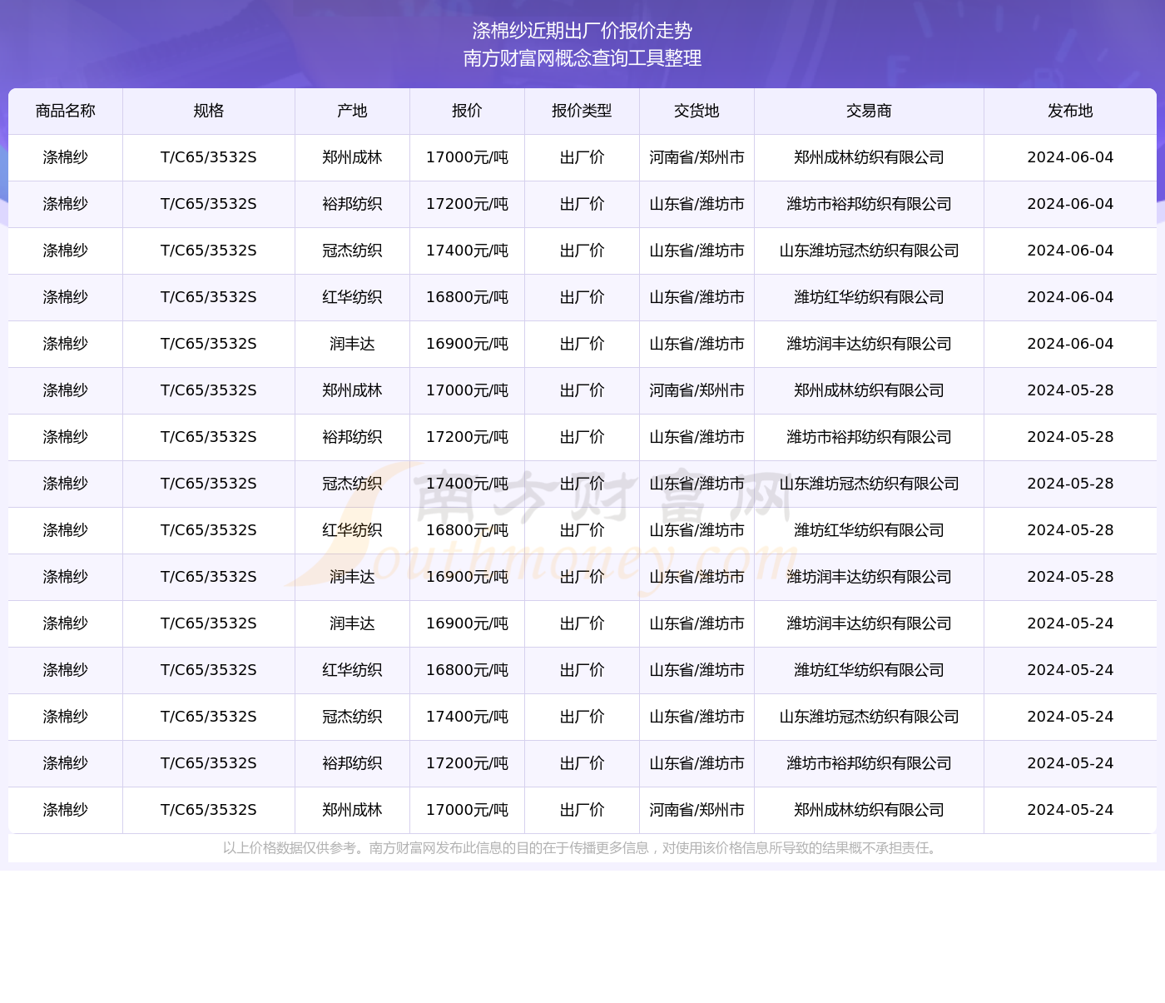Image resolution: width=1165 pixels, height=1003 pixels.
Task: Click the 产地 column header
Action: pos(352,111)
